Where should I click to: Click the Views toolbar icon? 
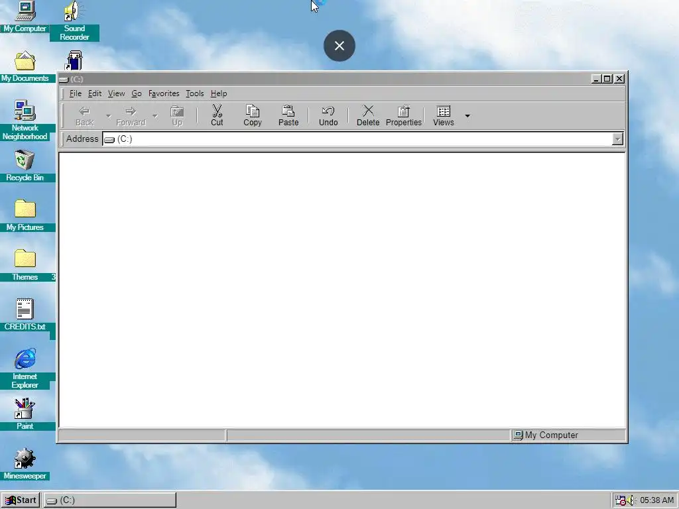pyautogui.click(x=444, y=116)
